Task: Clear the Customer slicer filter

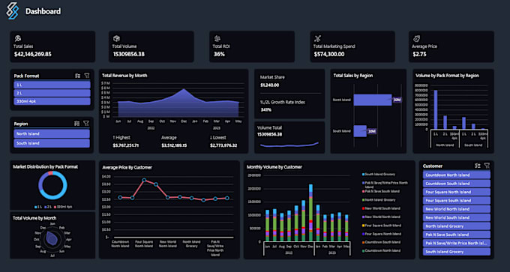Action: coord(487,166)
